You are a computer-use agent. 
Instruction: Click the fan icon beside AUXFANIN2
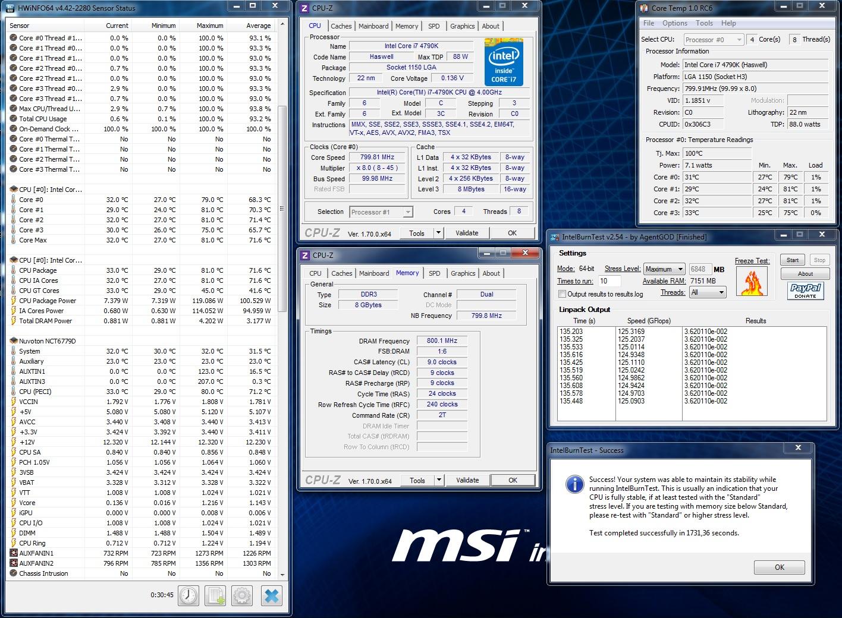(13, 563)
